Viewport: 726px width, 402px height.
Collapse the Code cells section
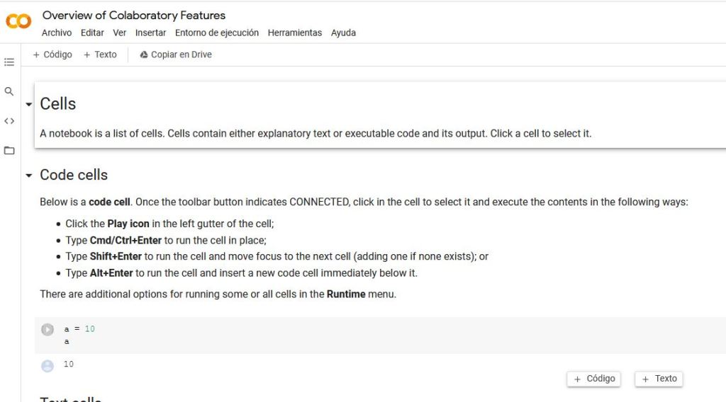click(28, 176)
